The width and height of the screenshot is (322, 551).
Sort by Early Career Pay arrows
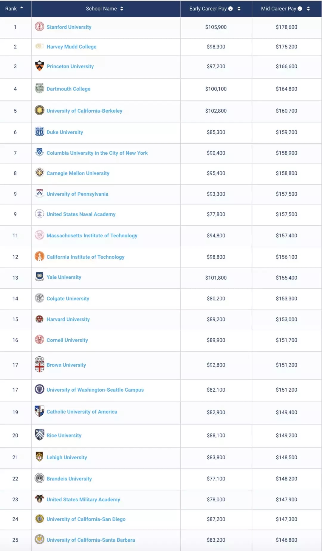point(239,9)
